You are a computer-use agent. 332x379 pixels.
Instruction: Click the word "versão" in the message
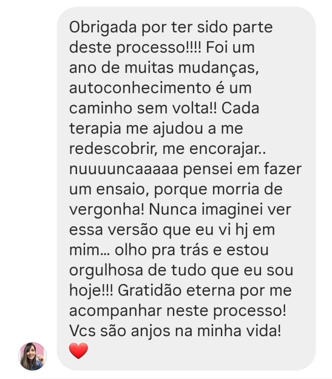(133, 230)
